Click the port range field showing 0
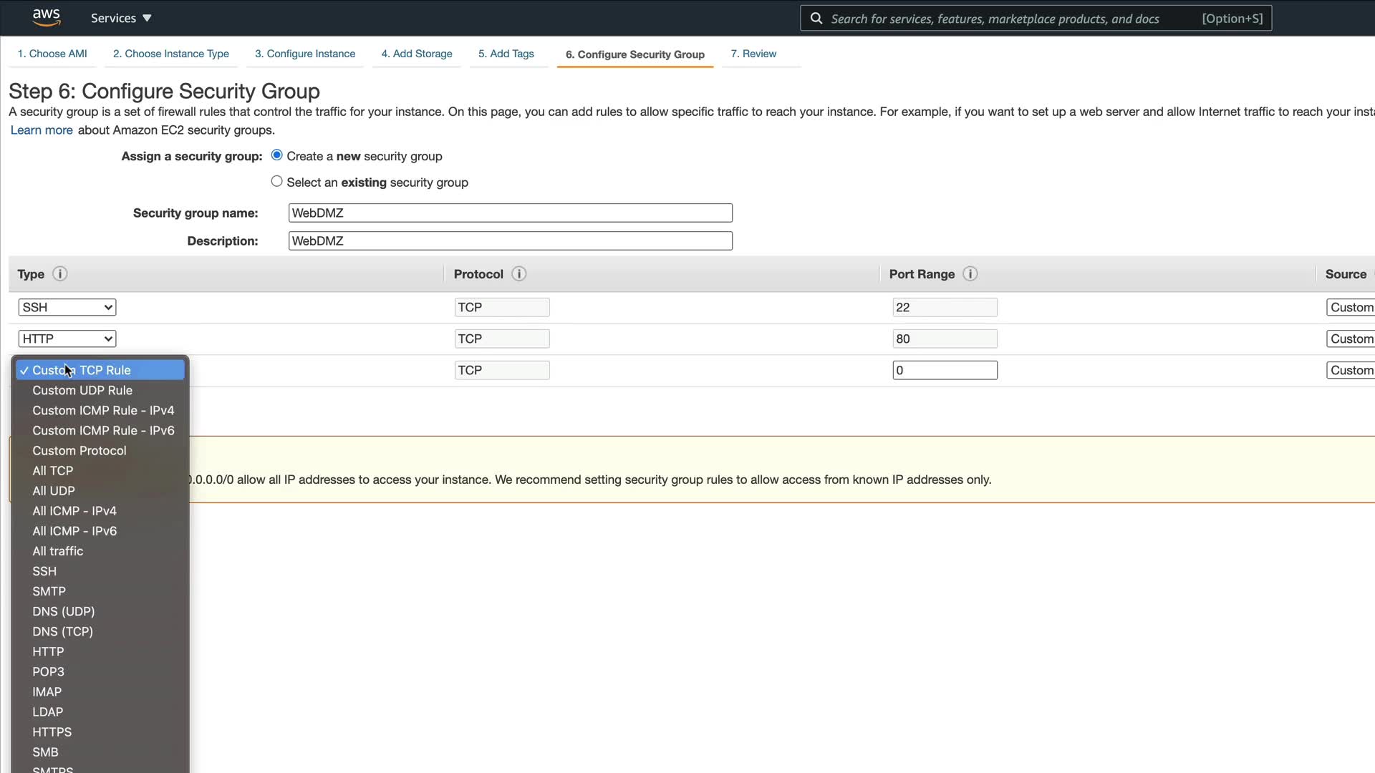Viewport: 1375px width, 773px height. coord(945,370)
